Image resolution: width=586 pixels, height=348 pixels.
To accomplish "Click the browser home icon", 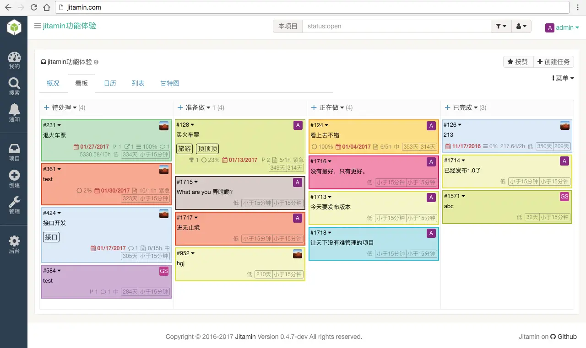I will (46, 7).
